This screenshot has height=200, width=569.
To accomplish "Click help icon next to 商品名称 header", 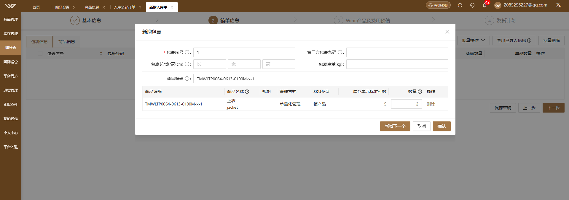I will pyautogui.click(x=247, y=92).
